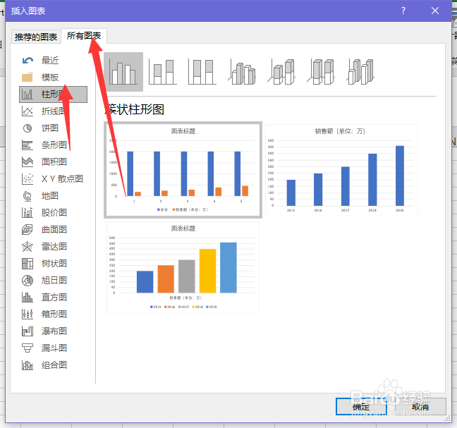This screenshot has height=428, width=457.
Task: Switch to the 推荐的图表 tab
Action: 36,37
